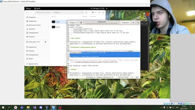The height and width of the screenshot is (110, 195).
Task: Open search in Files window
Action: [86, 13]
